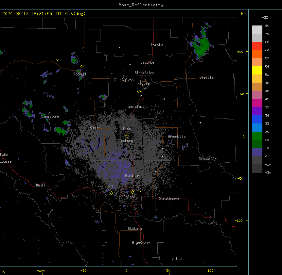282x275 pixels.
Task: Click the Okotoks city label
Action: tap(135, 229)
